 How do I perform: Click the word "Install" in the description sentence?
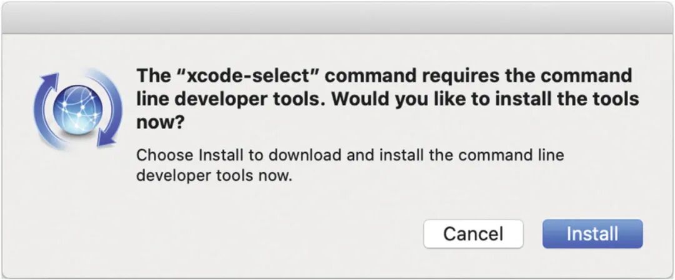coord(219,155)
